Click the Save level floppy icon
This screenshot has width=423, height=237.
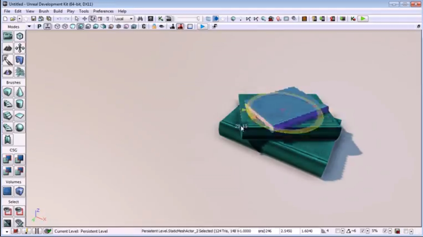click(x=33, y=19)
